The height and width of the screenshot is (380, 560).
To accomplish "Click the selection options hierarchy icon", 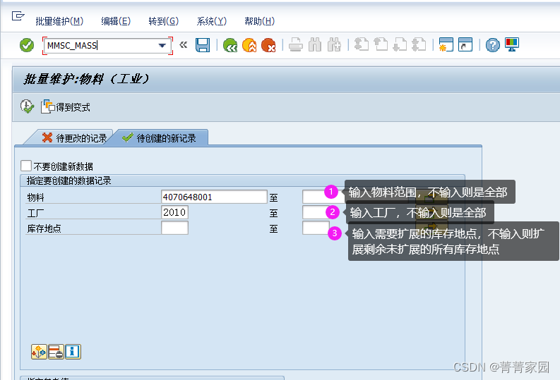I will pyautogui.click(x=39, y=352).
